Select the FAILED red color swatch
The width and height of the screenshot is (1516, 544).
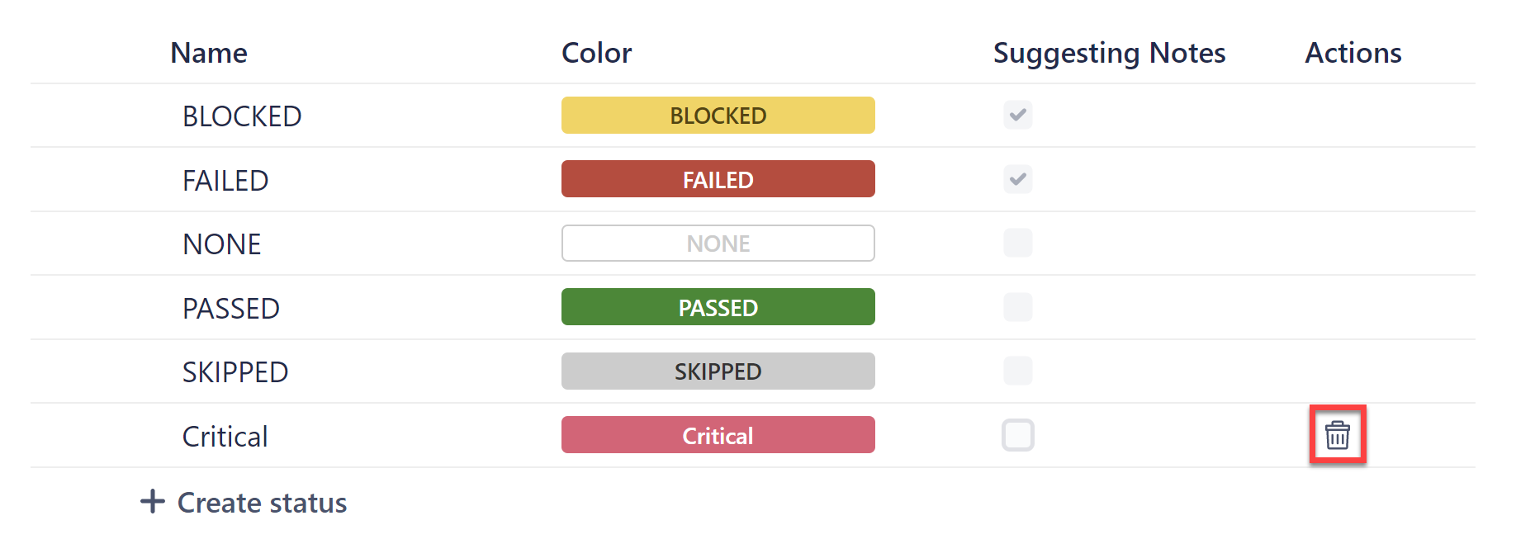click(718, 179)
